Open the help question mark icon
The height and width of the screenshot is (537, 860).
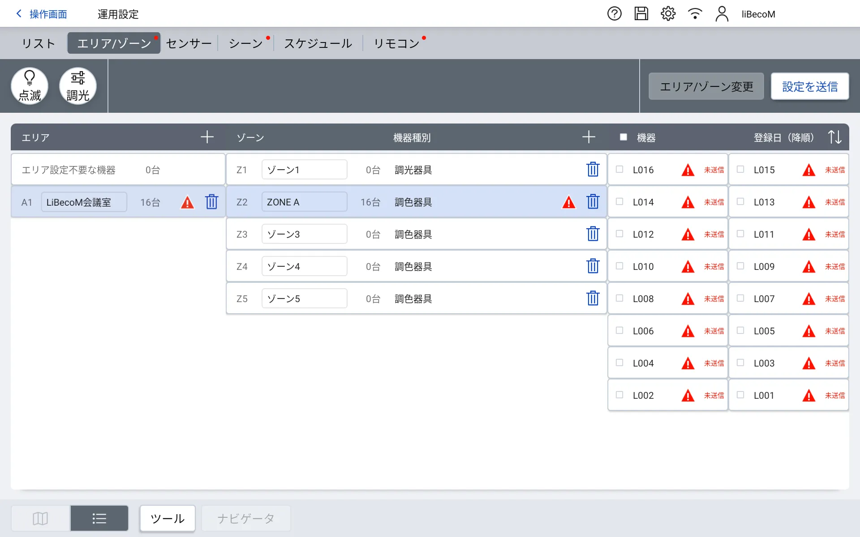point(614,14)
